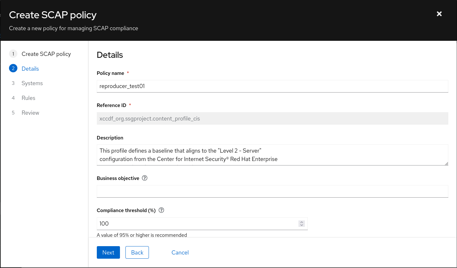457x268 pixels.
Task: Grab the Description textarea resize handle
Action: [x=446, y=164]
